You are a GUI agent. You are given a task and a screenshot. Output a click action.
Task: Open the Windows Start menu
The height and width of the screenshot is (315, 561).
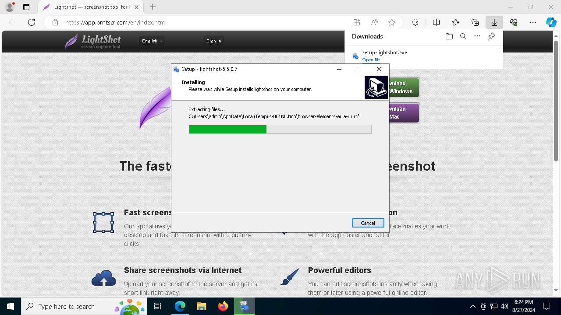(11, 306)
